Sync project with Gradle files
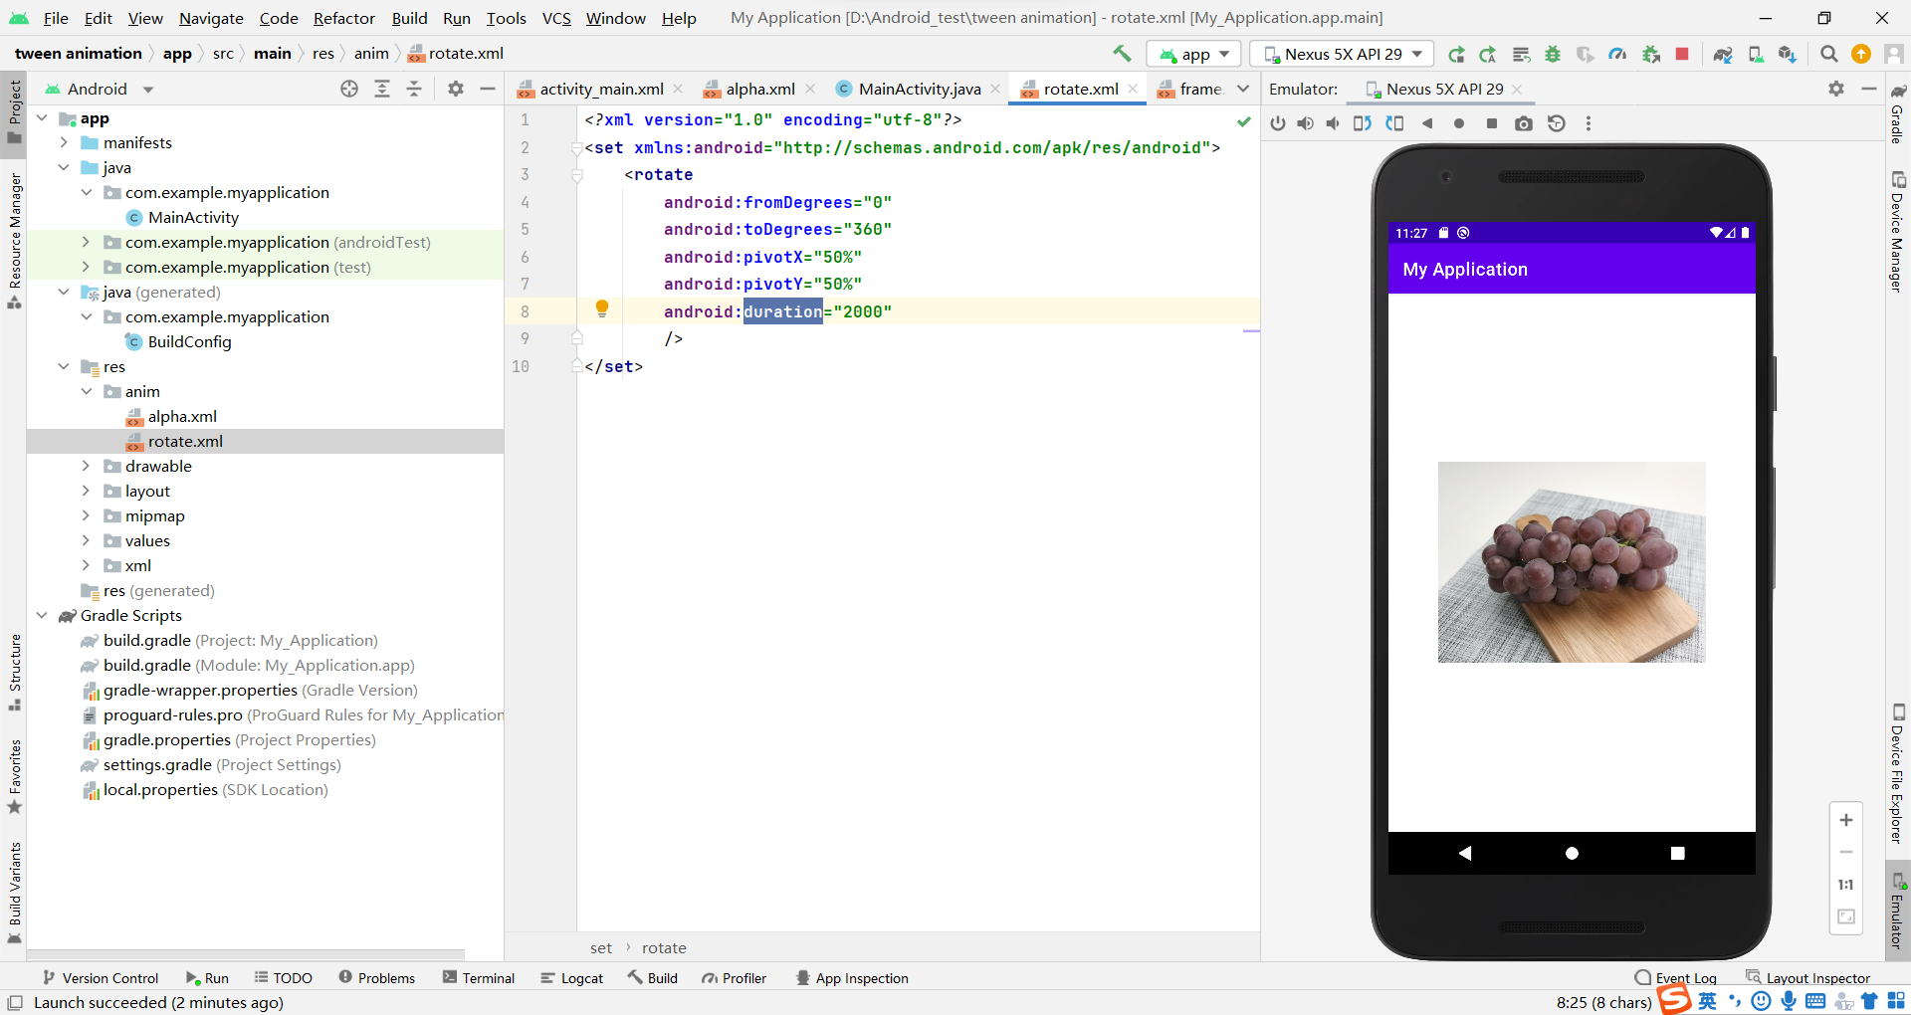 1723,54
